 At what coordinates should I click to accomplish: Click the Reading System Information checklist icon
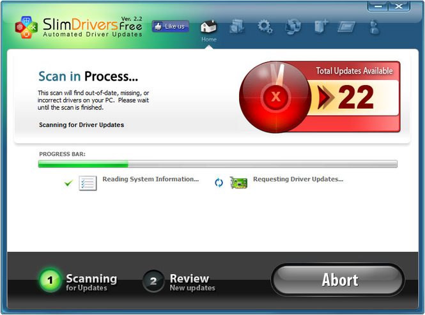pyautogui.click(x=88, y=183)
